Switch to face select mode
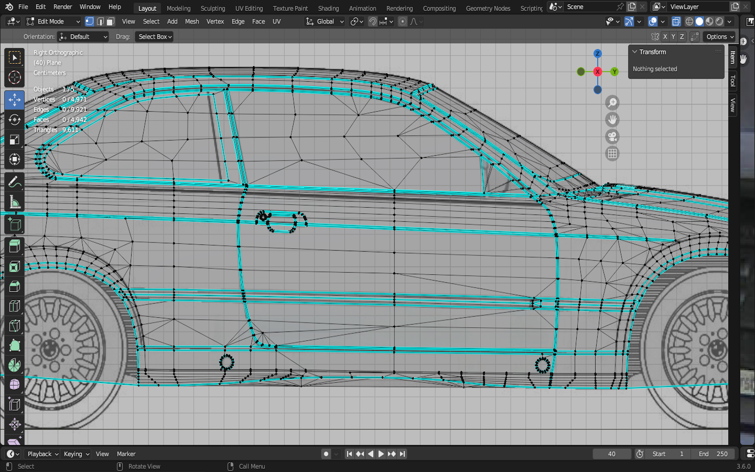 (110, 22)
